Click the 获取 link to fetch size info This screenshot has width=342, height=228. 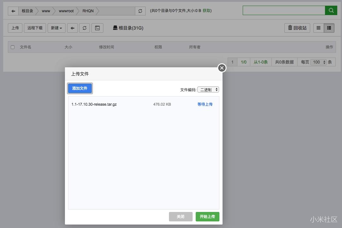[x=207, y=10]
